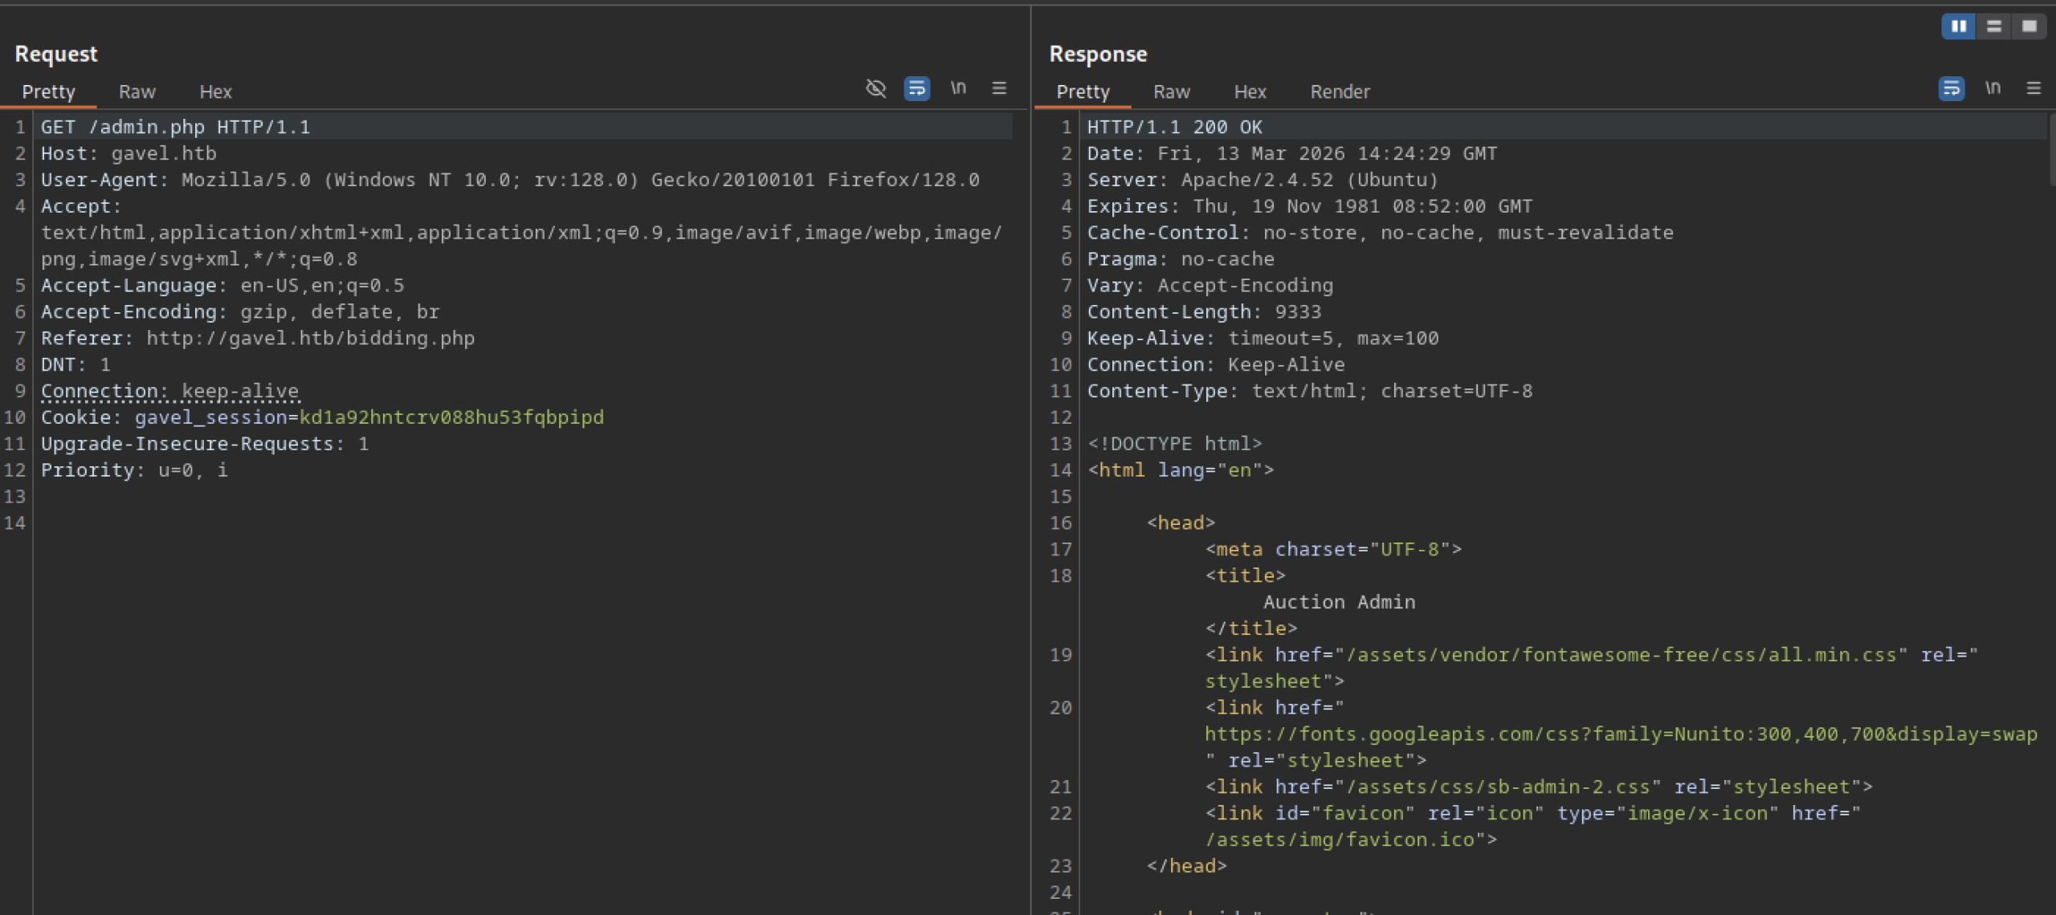Switch Request view to Hex tab
This screenshot has height=915, width=2056.
pos(215,92)
